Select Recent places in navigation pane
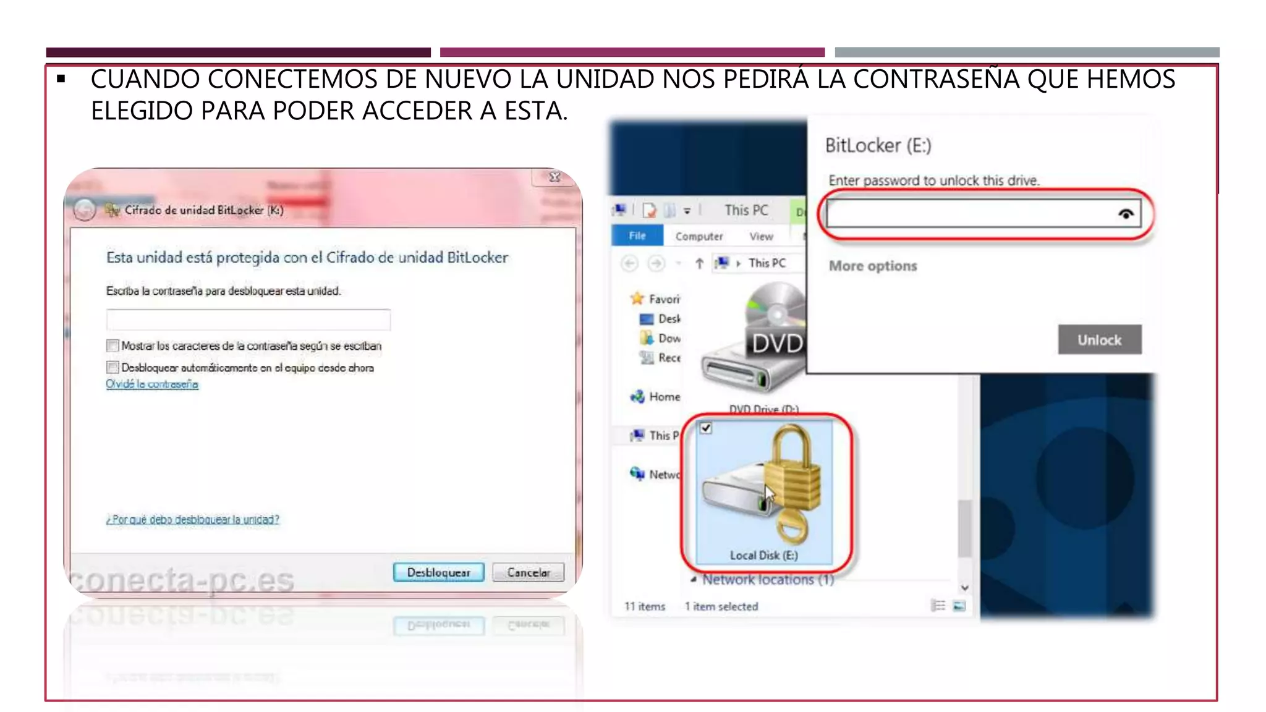 coord(660,357)
